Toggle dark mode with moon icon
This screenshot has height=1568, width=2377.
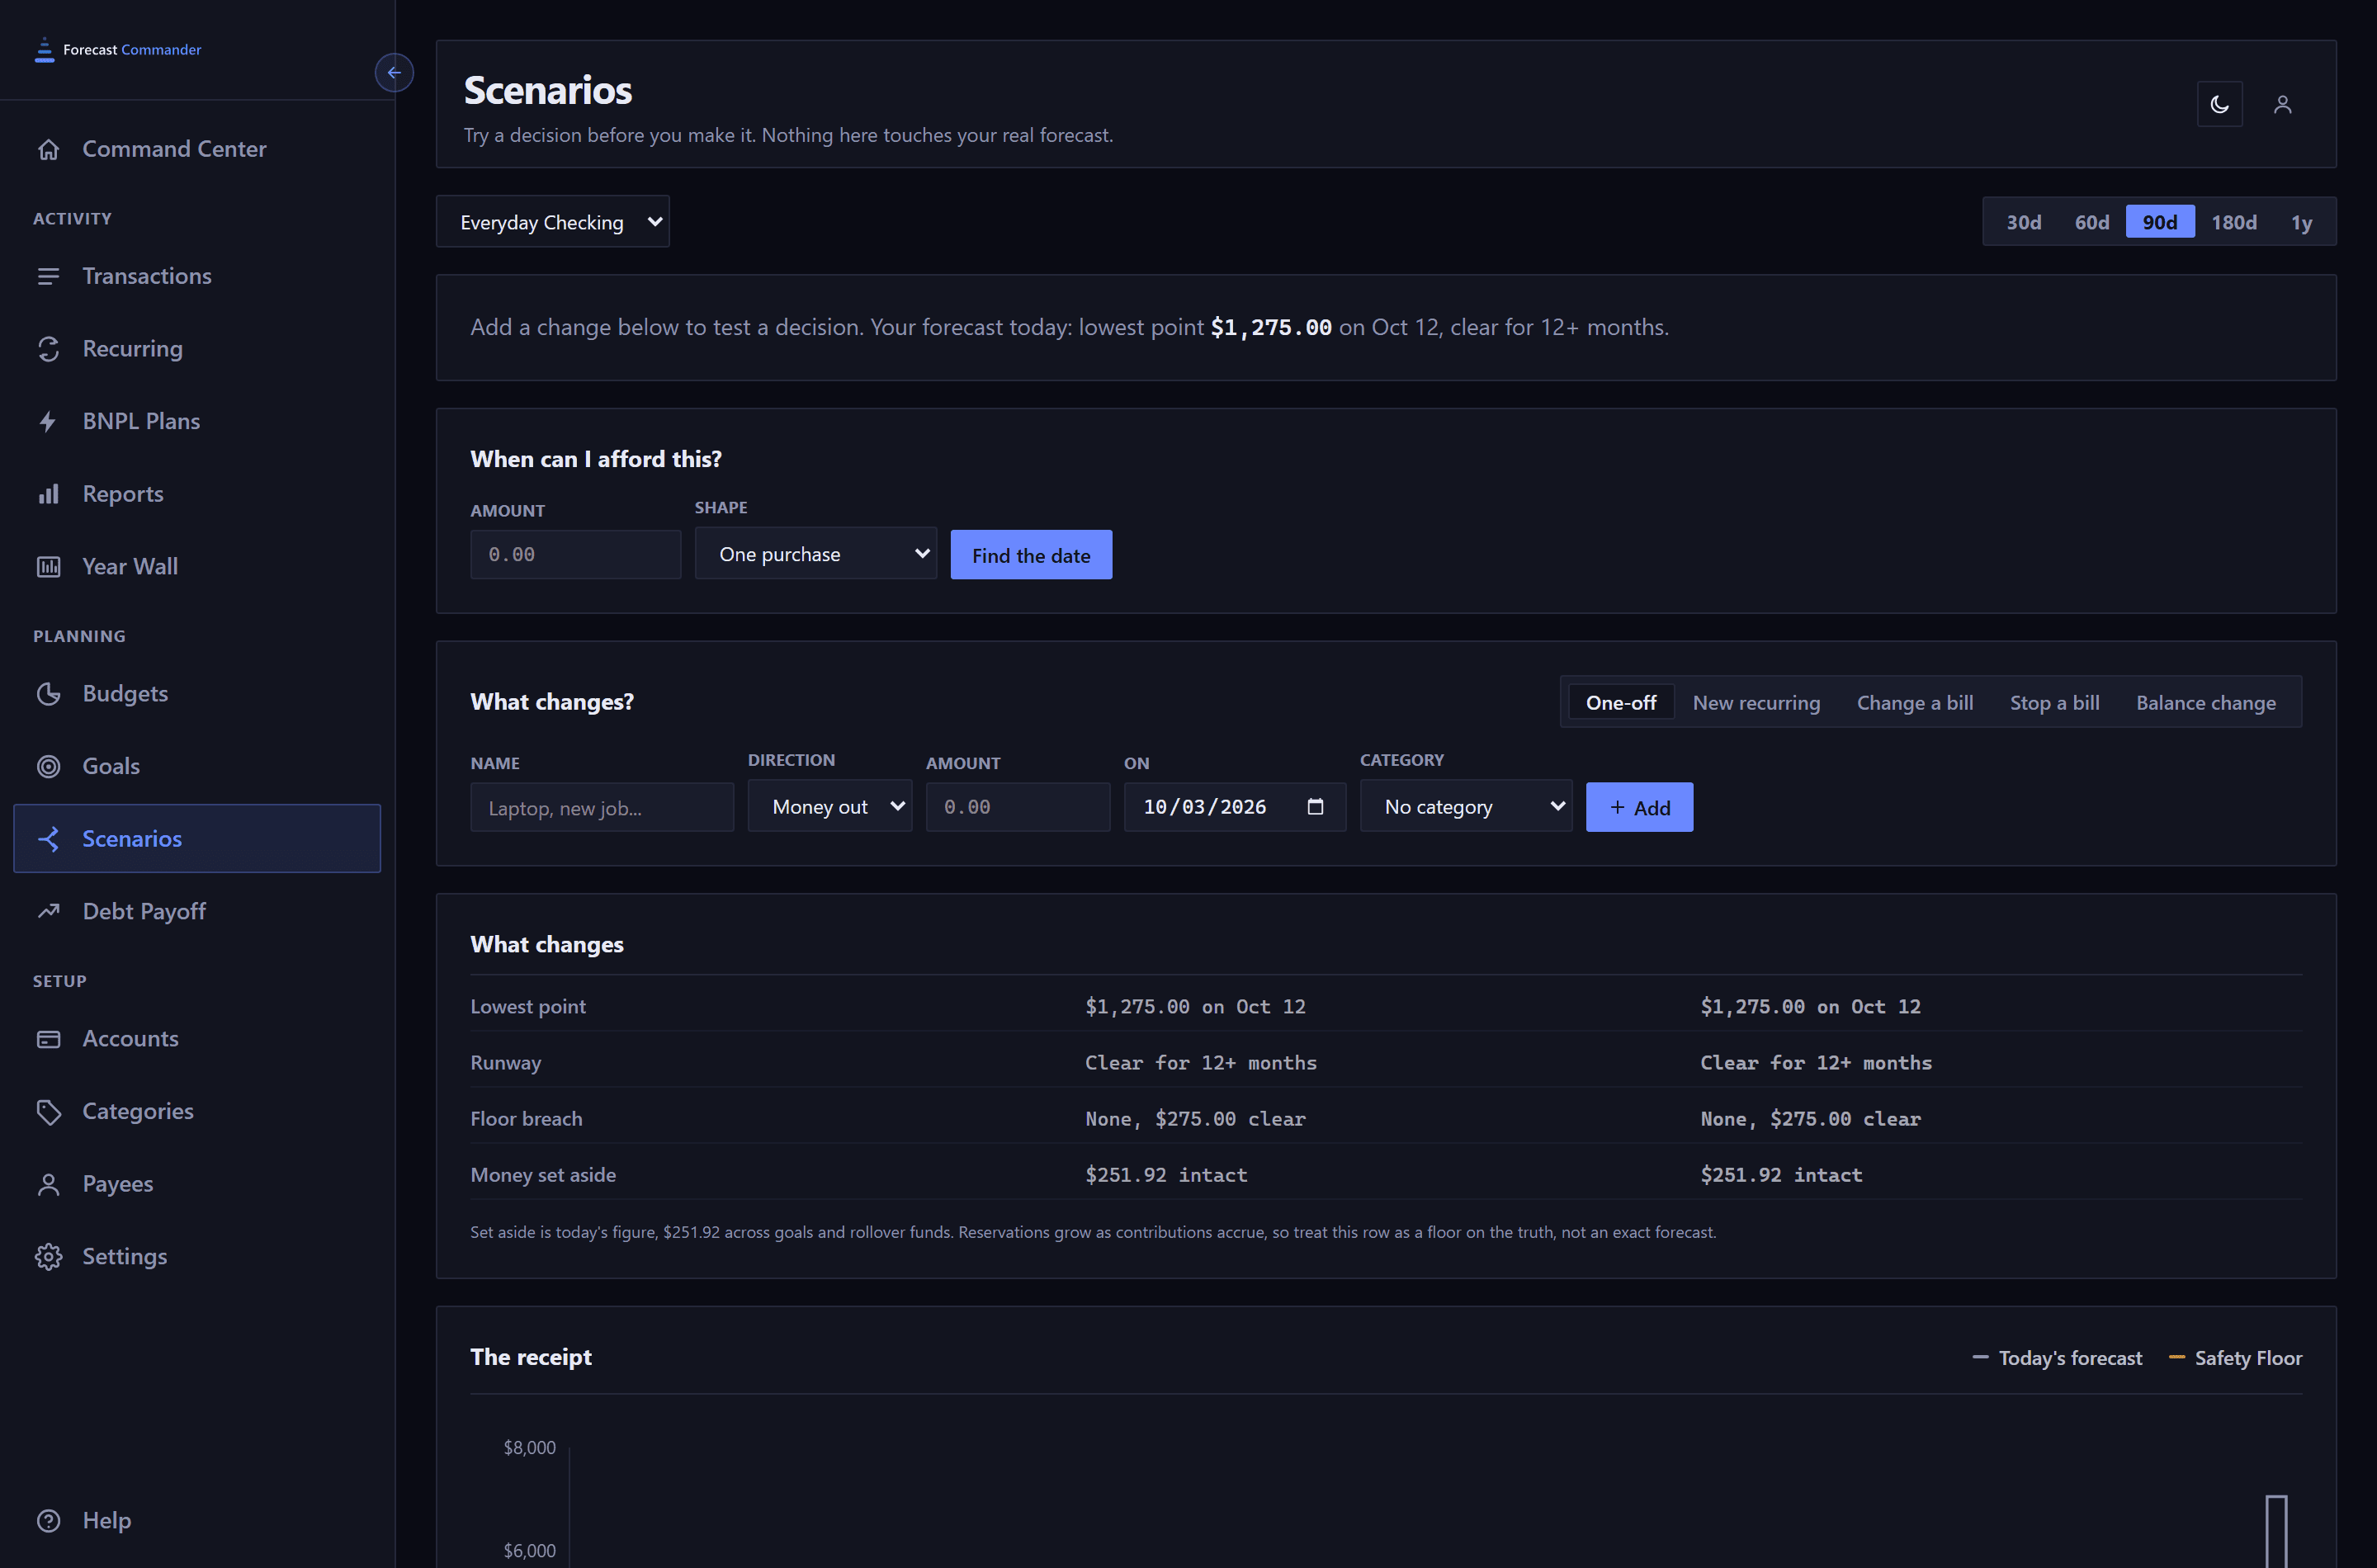[x=2219, y=104]
